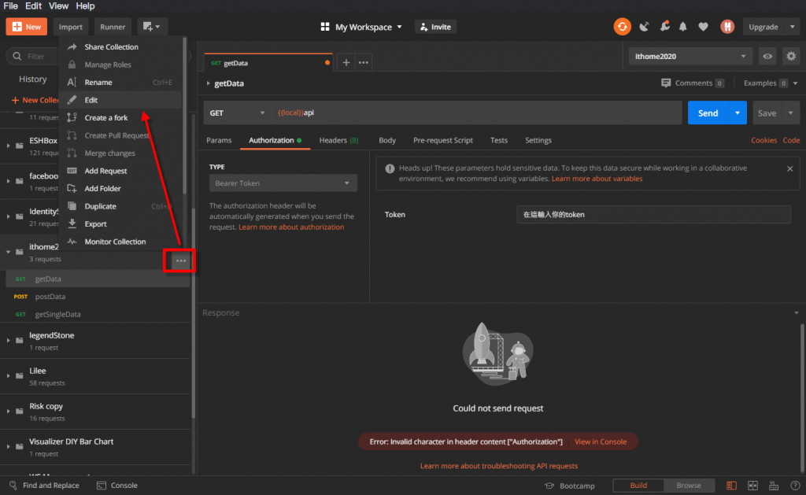Click the Invite button
Screen dimensions: 806x495
pyautogui.click(x=435, y=27)
